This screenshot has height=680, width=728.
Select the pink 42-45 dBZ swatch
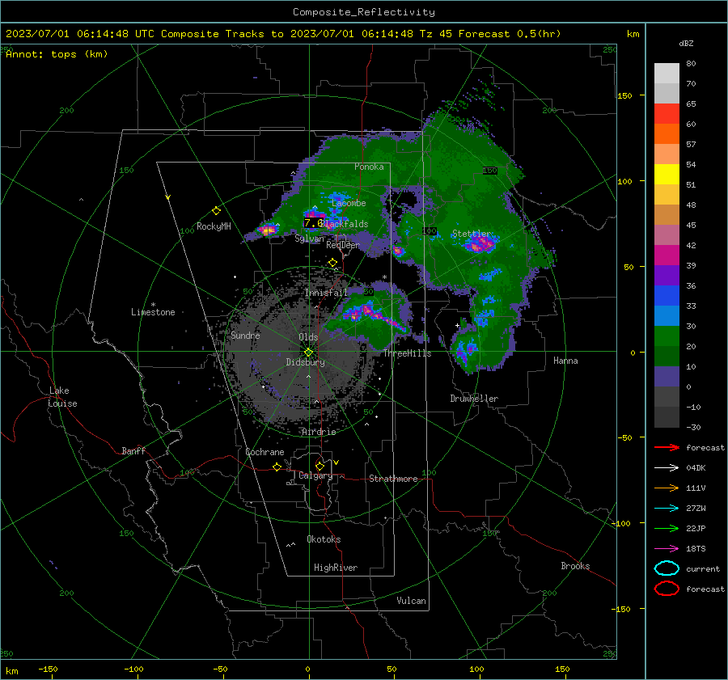[667, 234]
